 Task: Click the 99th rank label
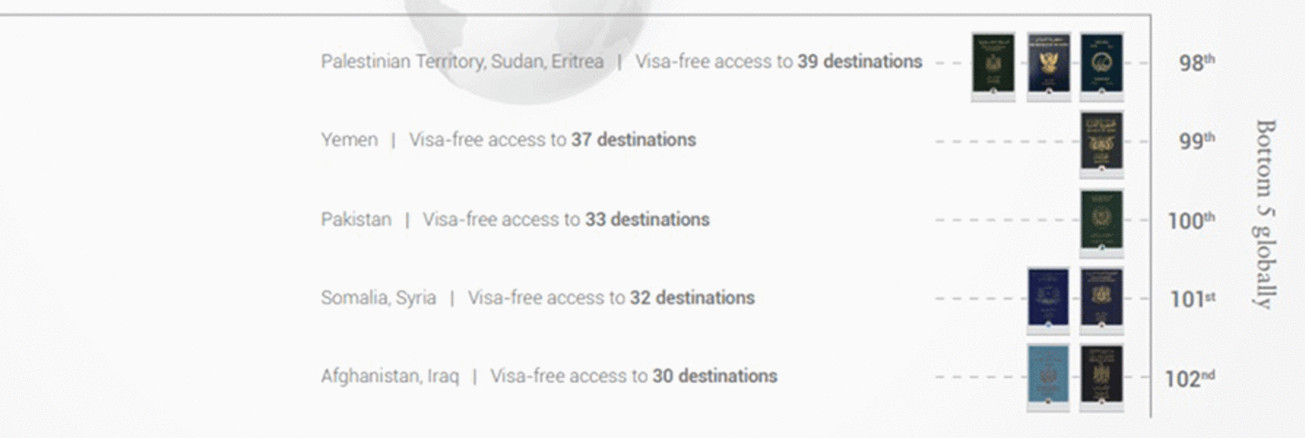(1197, 140)
